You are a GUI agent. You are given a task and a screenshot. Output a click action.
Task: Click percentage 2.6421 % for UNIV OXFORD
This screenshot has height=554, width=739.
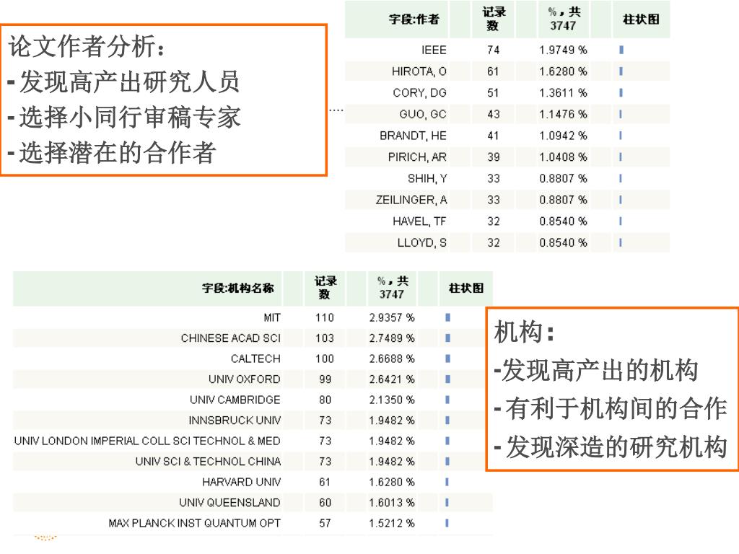[x=392, y=379]
